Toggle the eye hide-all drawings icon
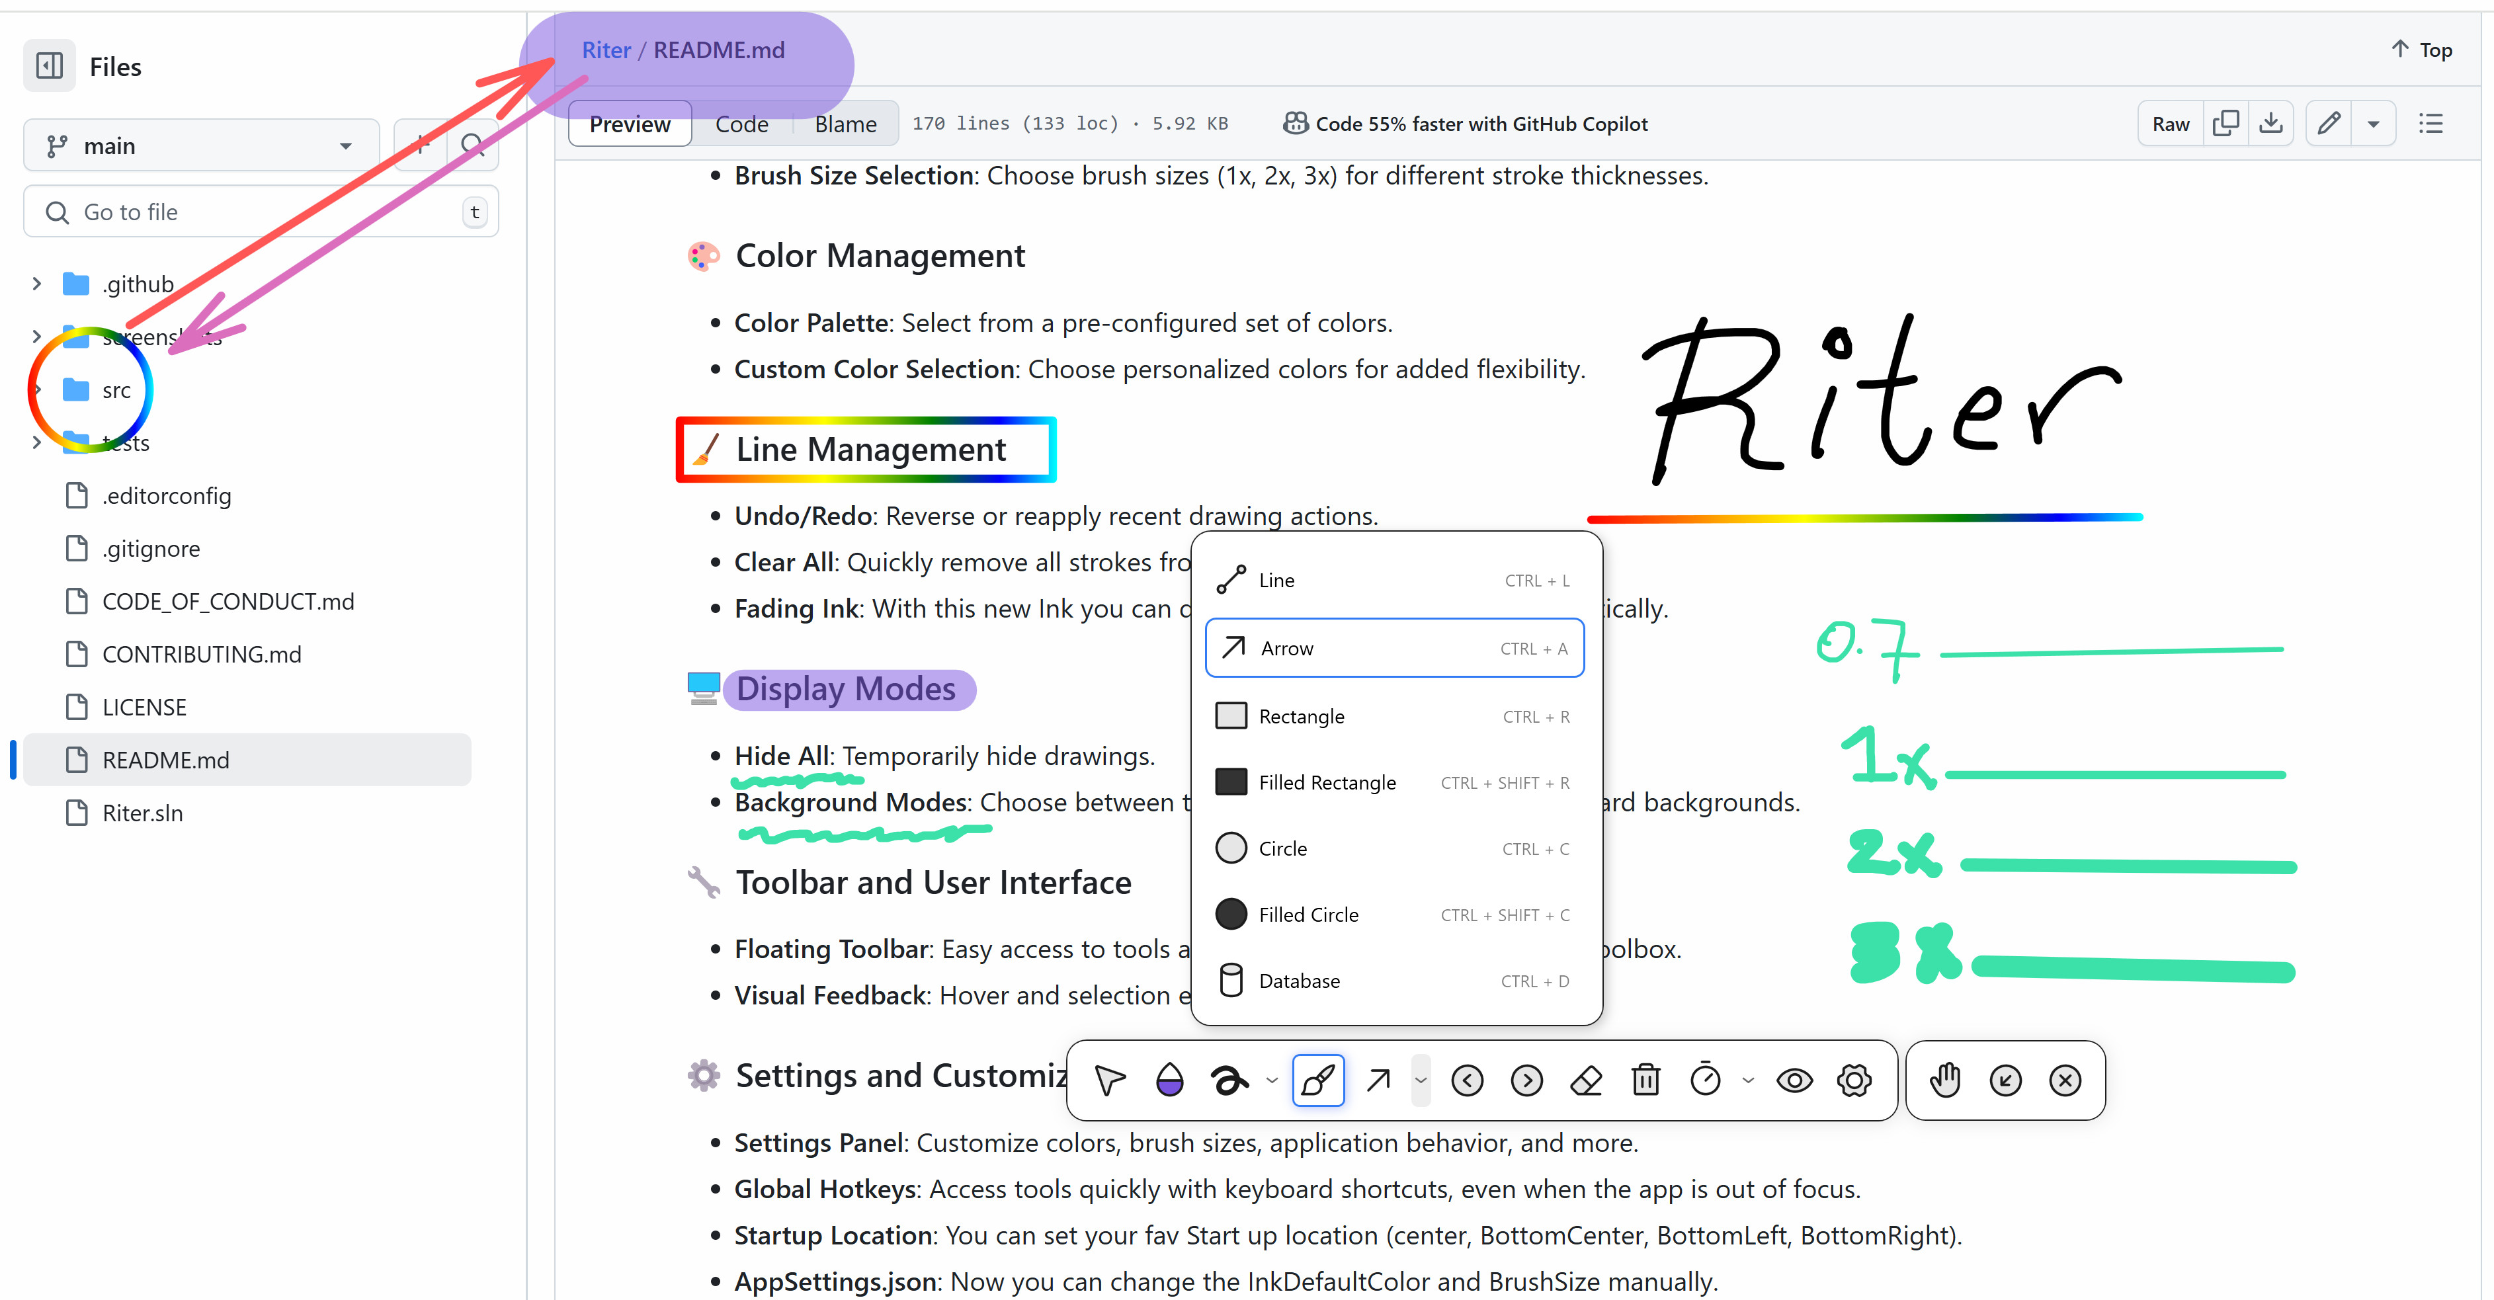The width and height of the screenshot is (2494, 1300). pos(1794,1080)
